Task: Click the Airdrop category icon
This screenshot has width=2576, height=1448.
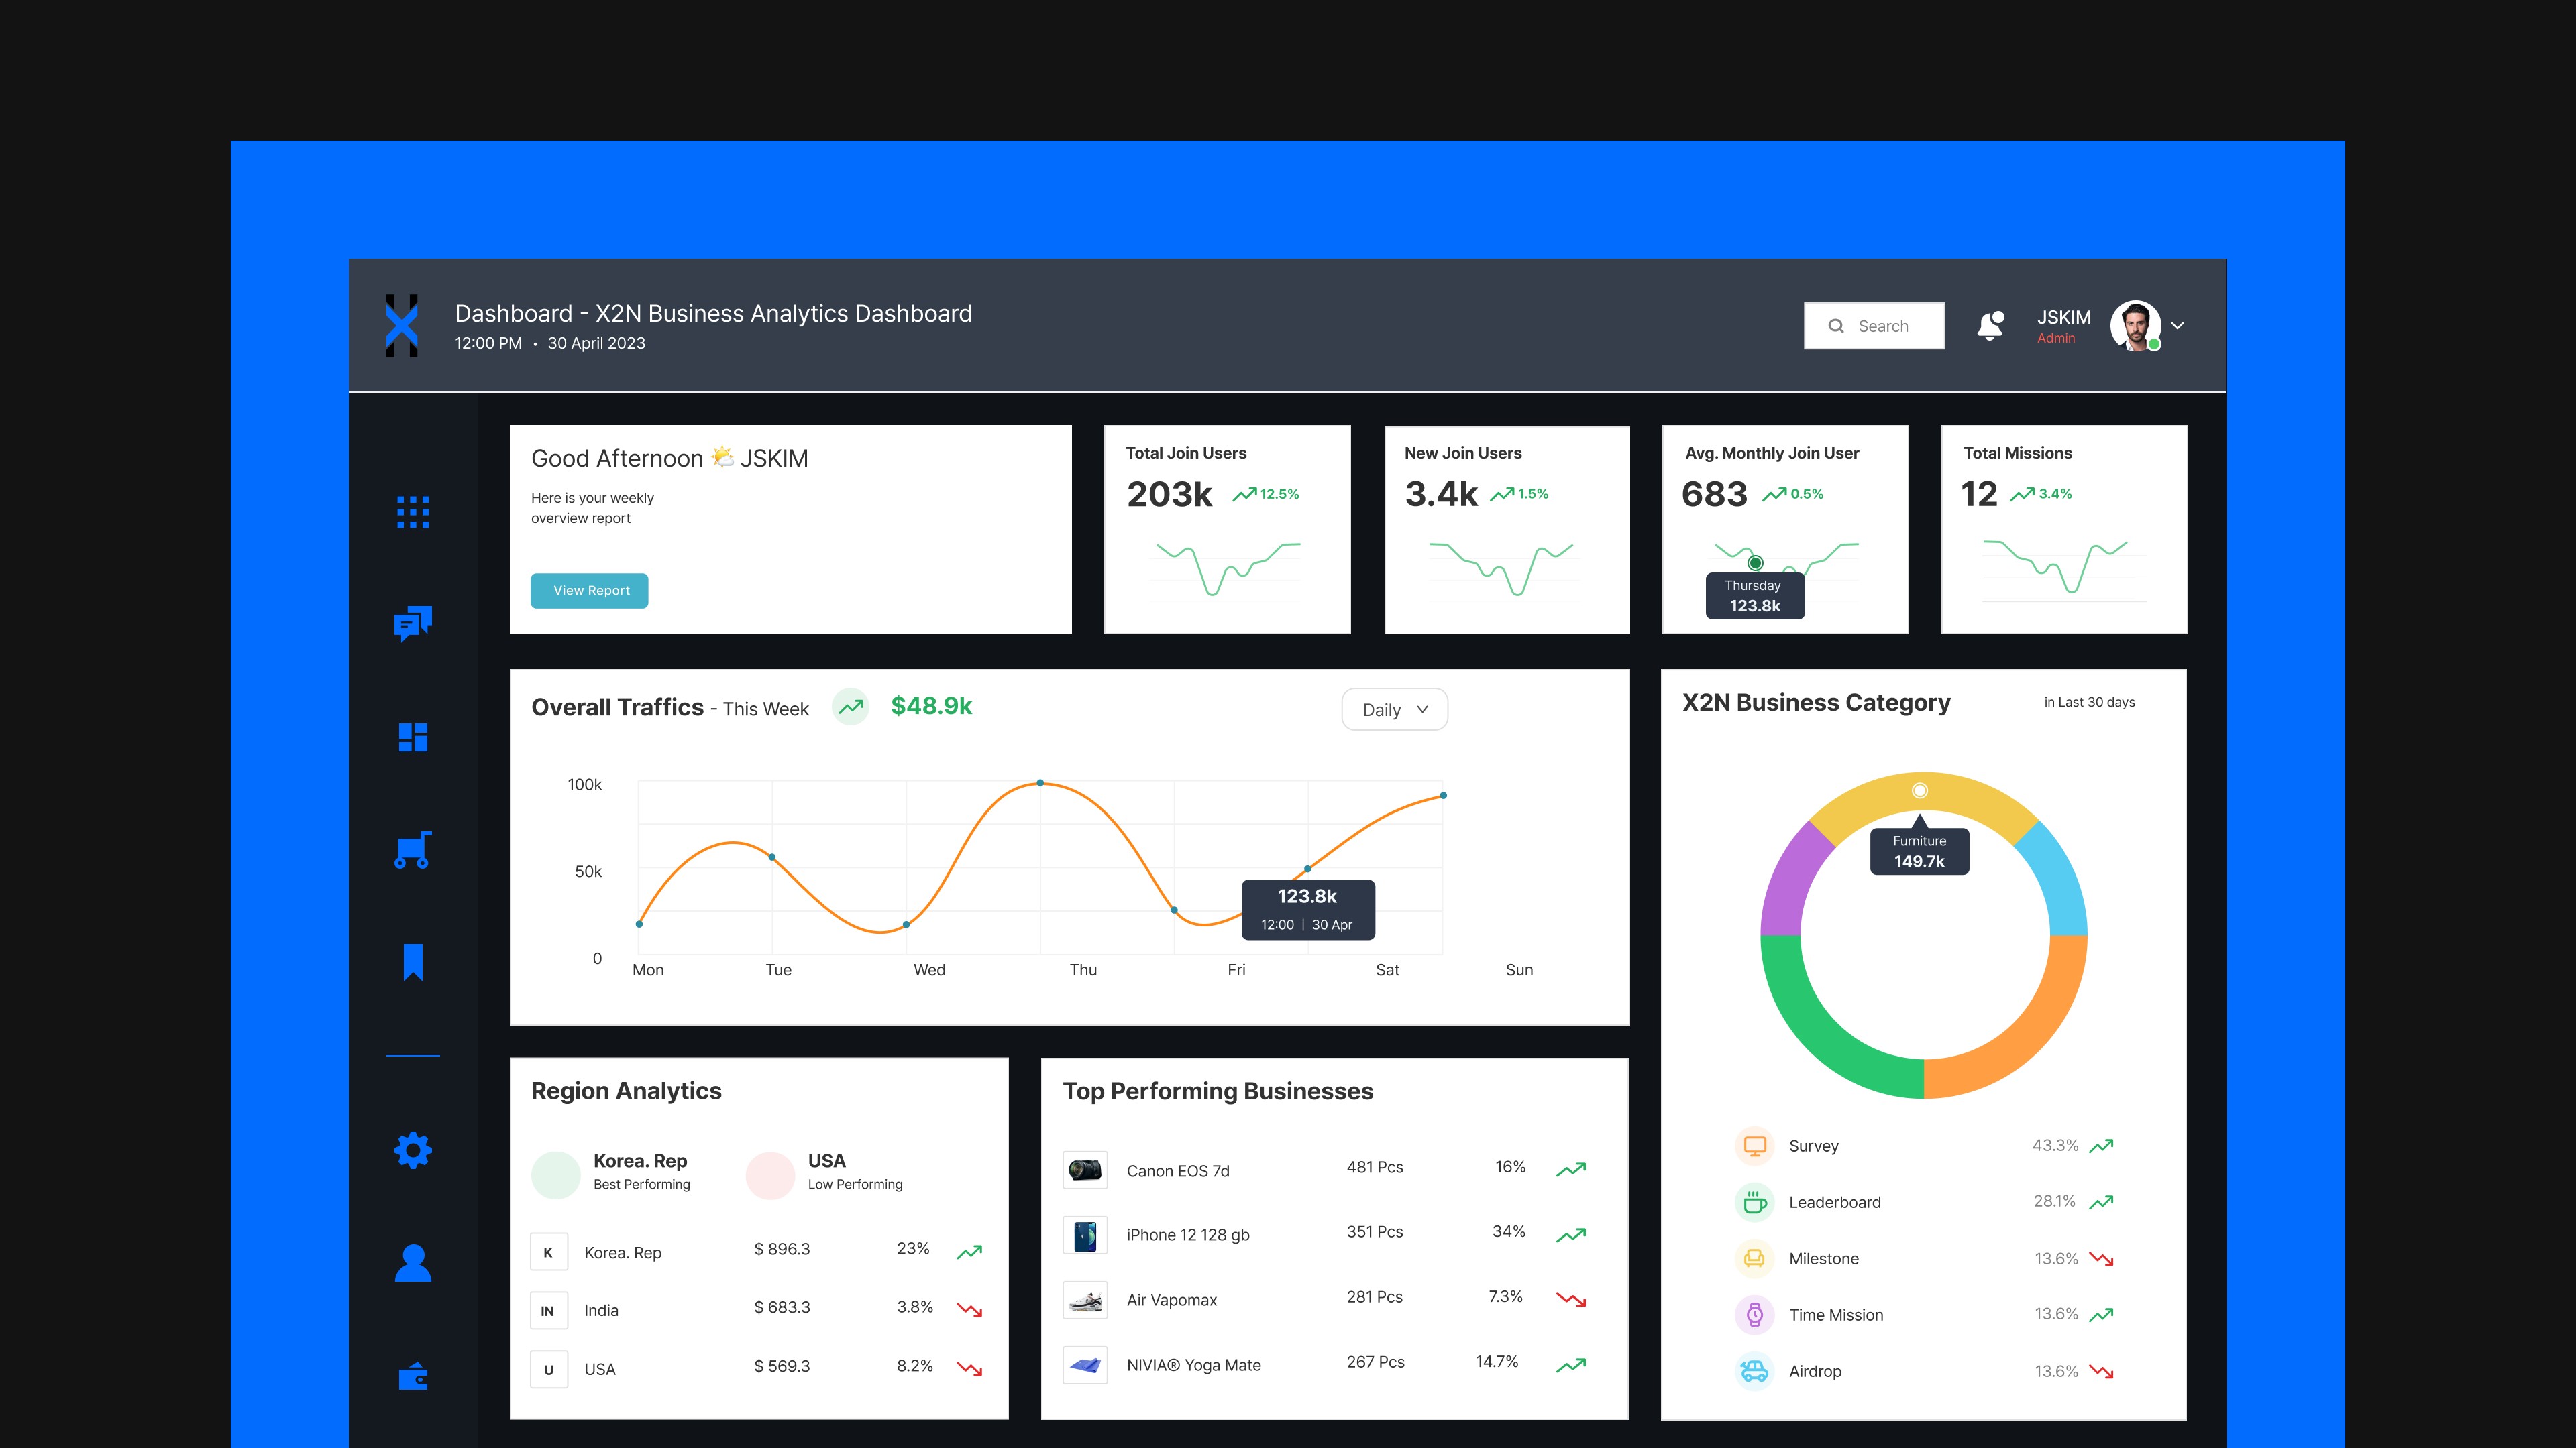Action: coord(1755,1371)
